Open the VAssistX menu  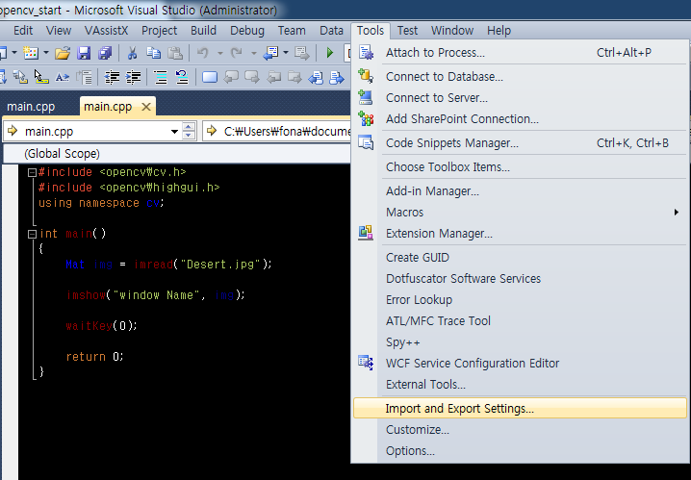click(x=106, y=31)
